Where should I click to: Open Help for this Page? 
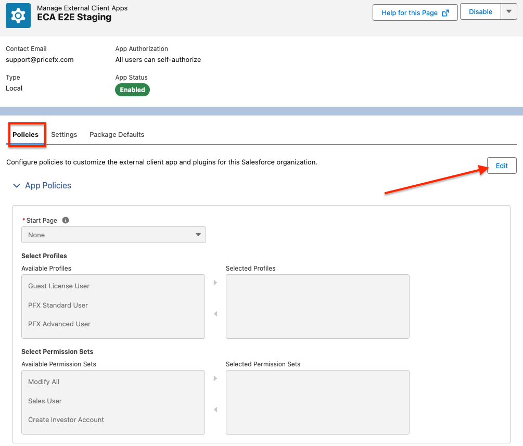[415, 12]
